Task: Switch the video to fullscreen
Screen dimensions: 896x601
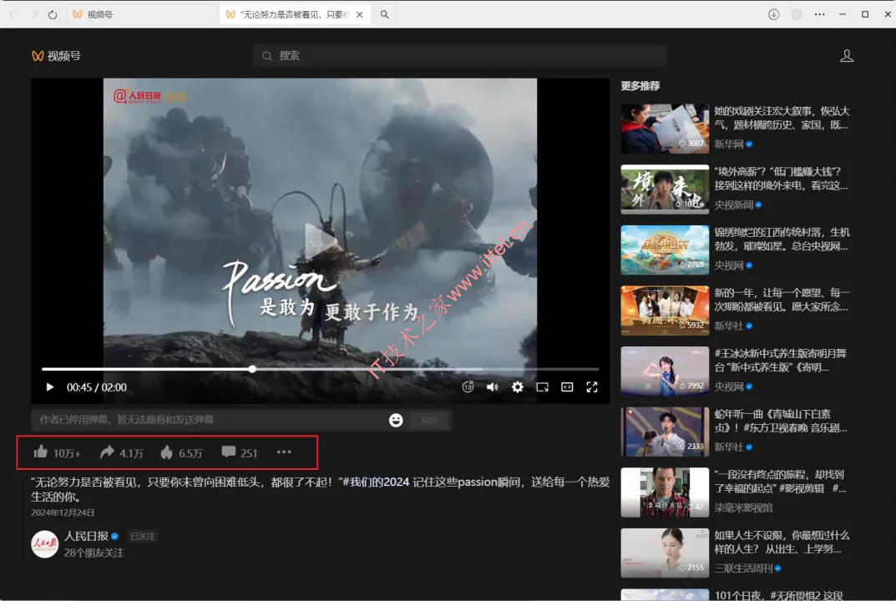Action: (592, 386)
